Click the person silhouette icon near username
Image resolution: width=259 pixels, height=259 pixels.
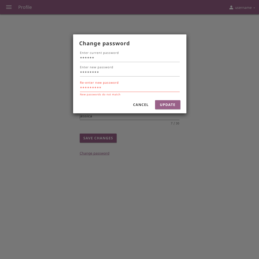[231, 7]
